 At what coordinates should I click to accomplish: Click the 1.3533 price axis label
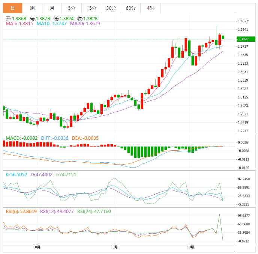pos(243,63)
